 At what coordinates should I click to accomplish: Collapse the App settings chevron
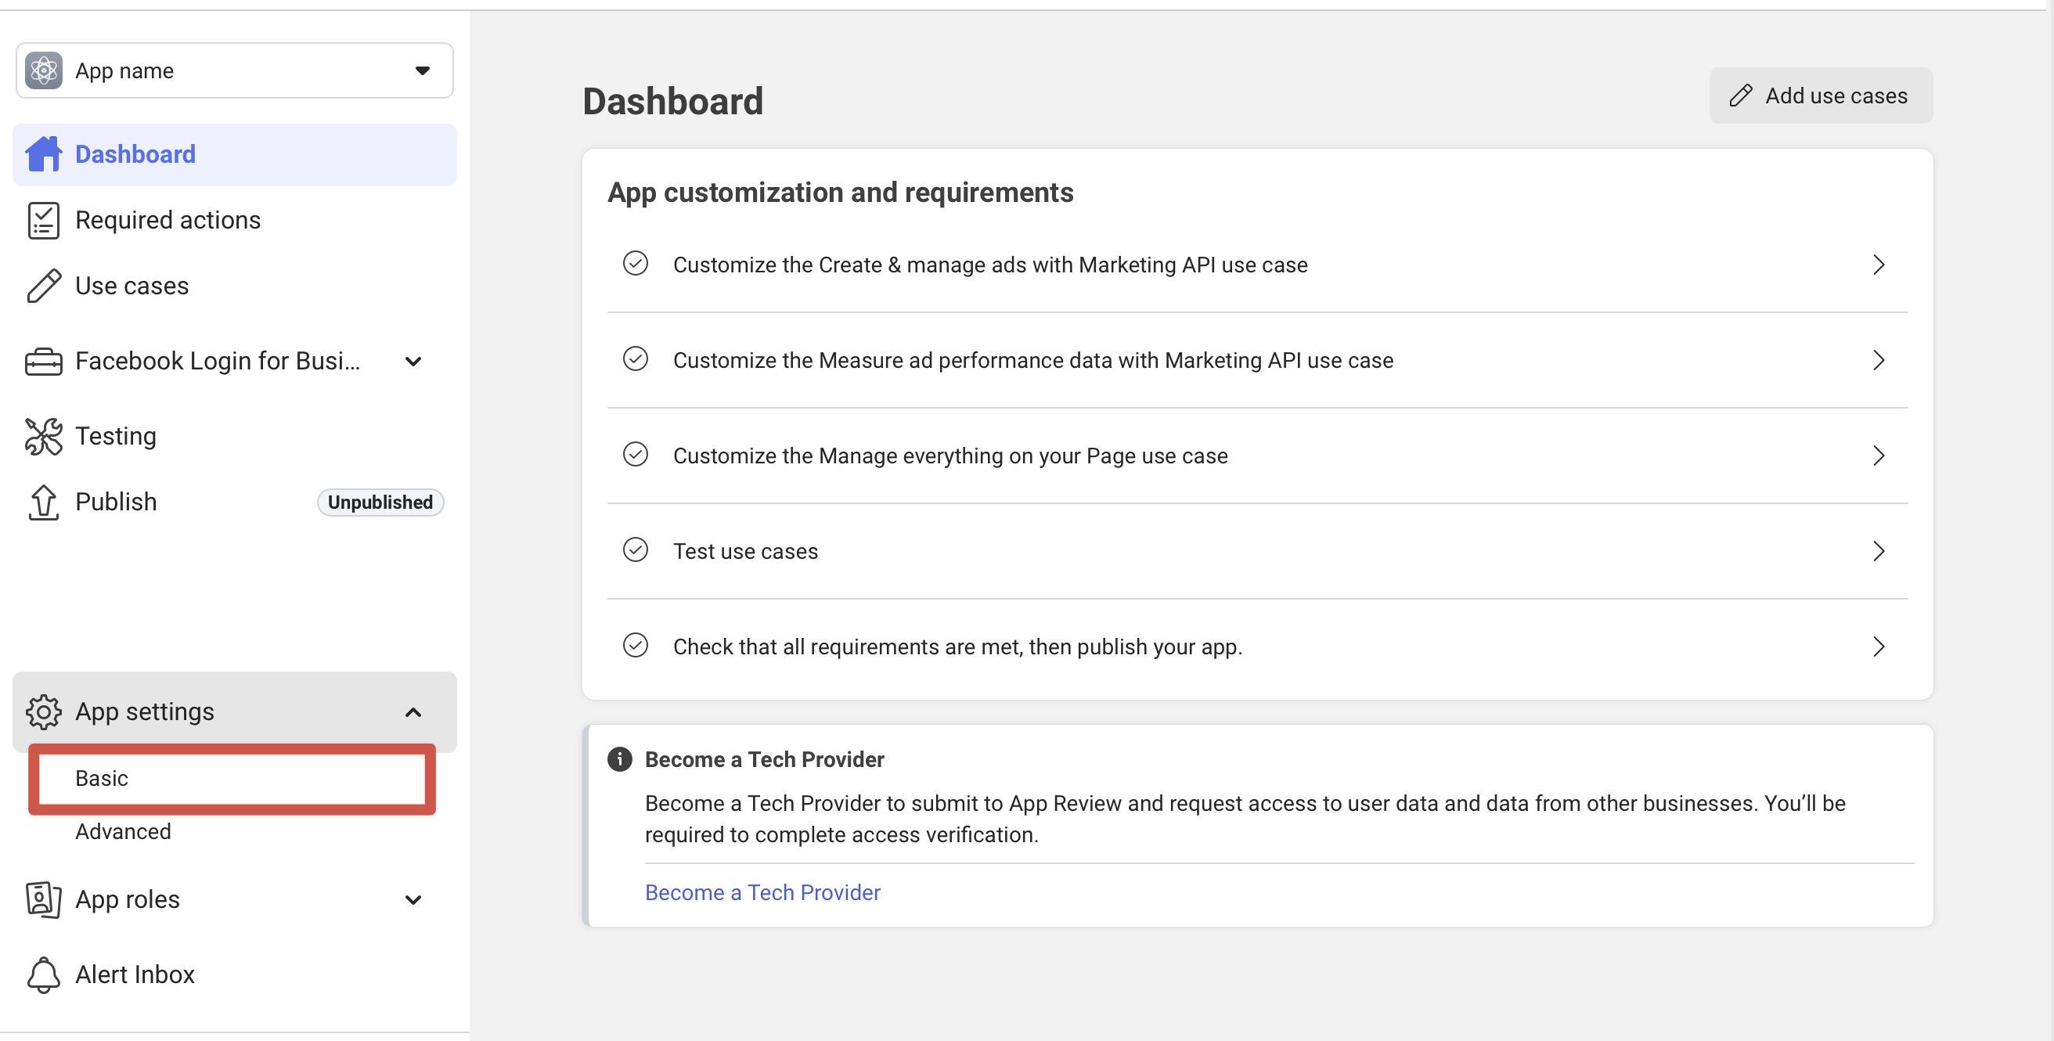point(413,712)
